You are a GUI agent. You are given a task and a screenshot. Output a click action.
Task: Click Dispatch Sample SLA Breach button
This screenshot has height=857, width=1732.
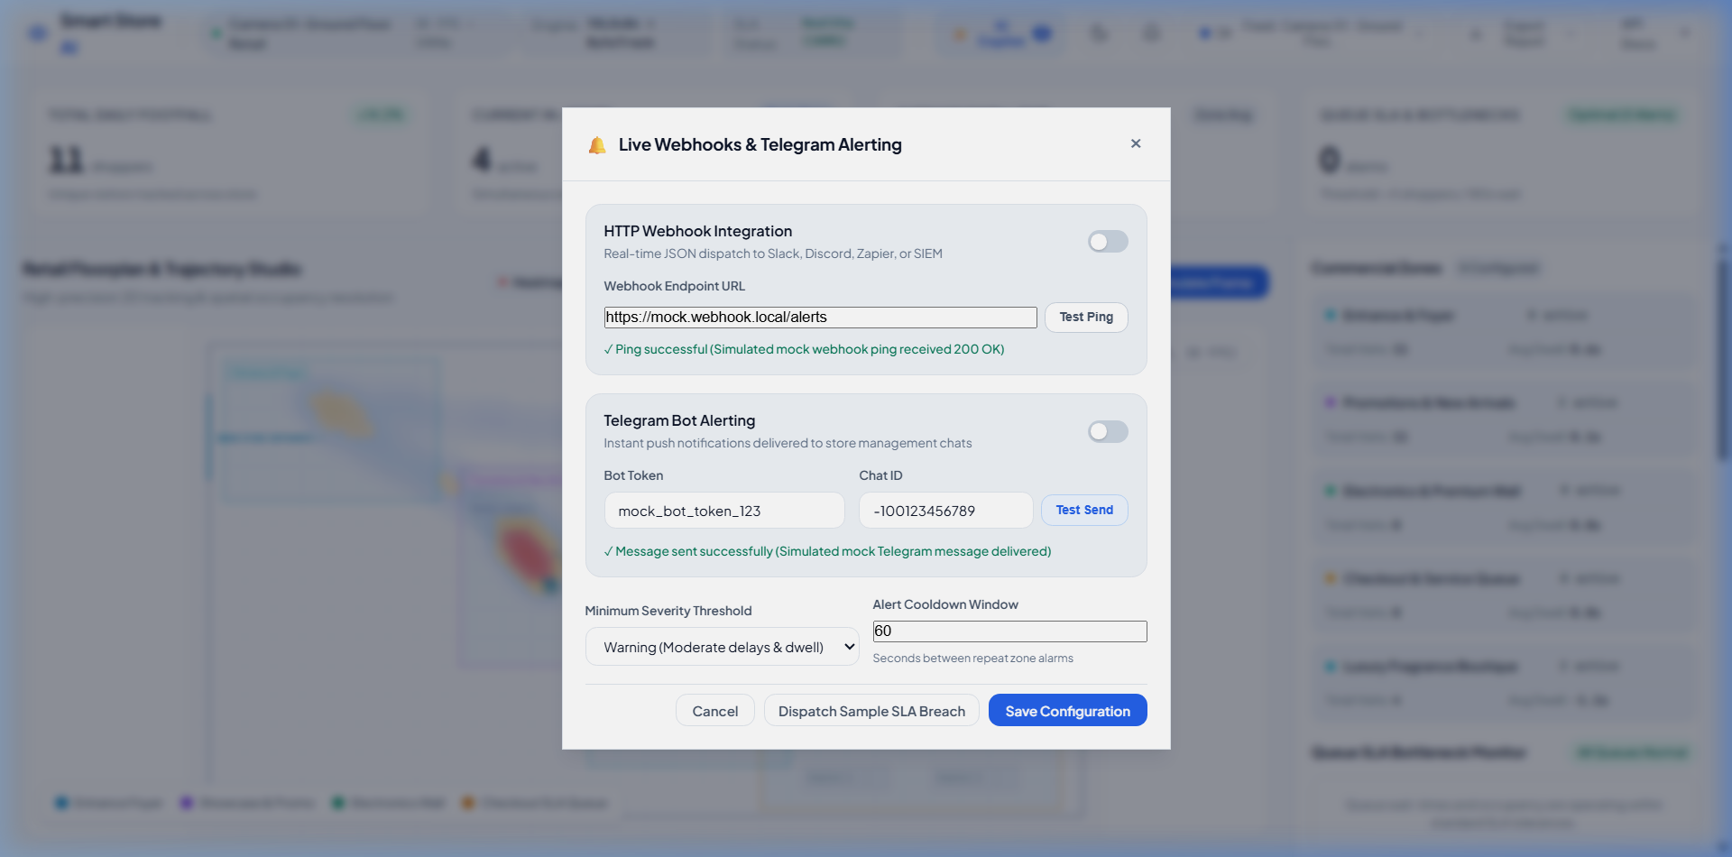[x=871, y=711]
